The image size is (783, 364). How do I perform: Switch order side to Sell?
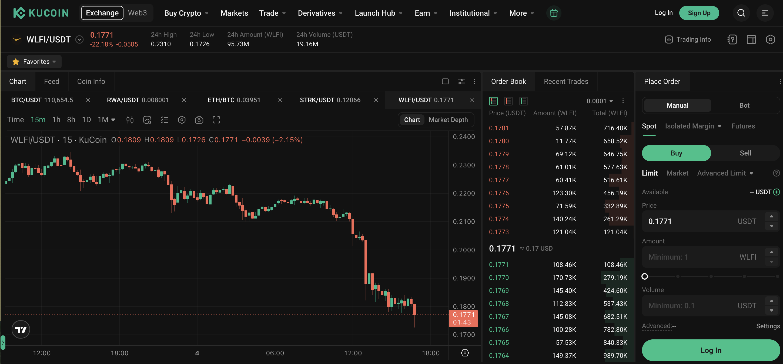click(745, 153)
